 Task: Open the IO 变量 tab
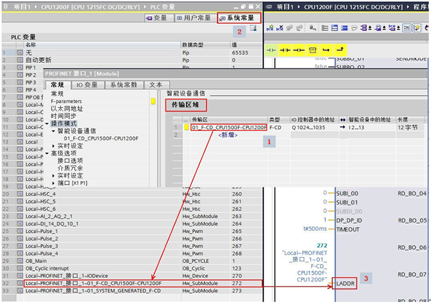(x=87, y=85)
